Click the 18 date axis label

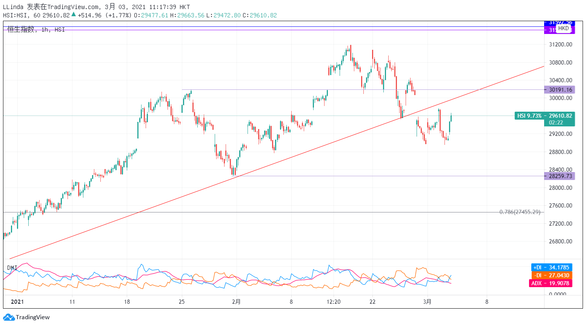click(127, 302)
